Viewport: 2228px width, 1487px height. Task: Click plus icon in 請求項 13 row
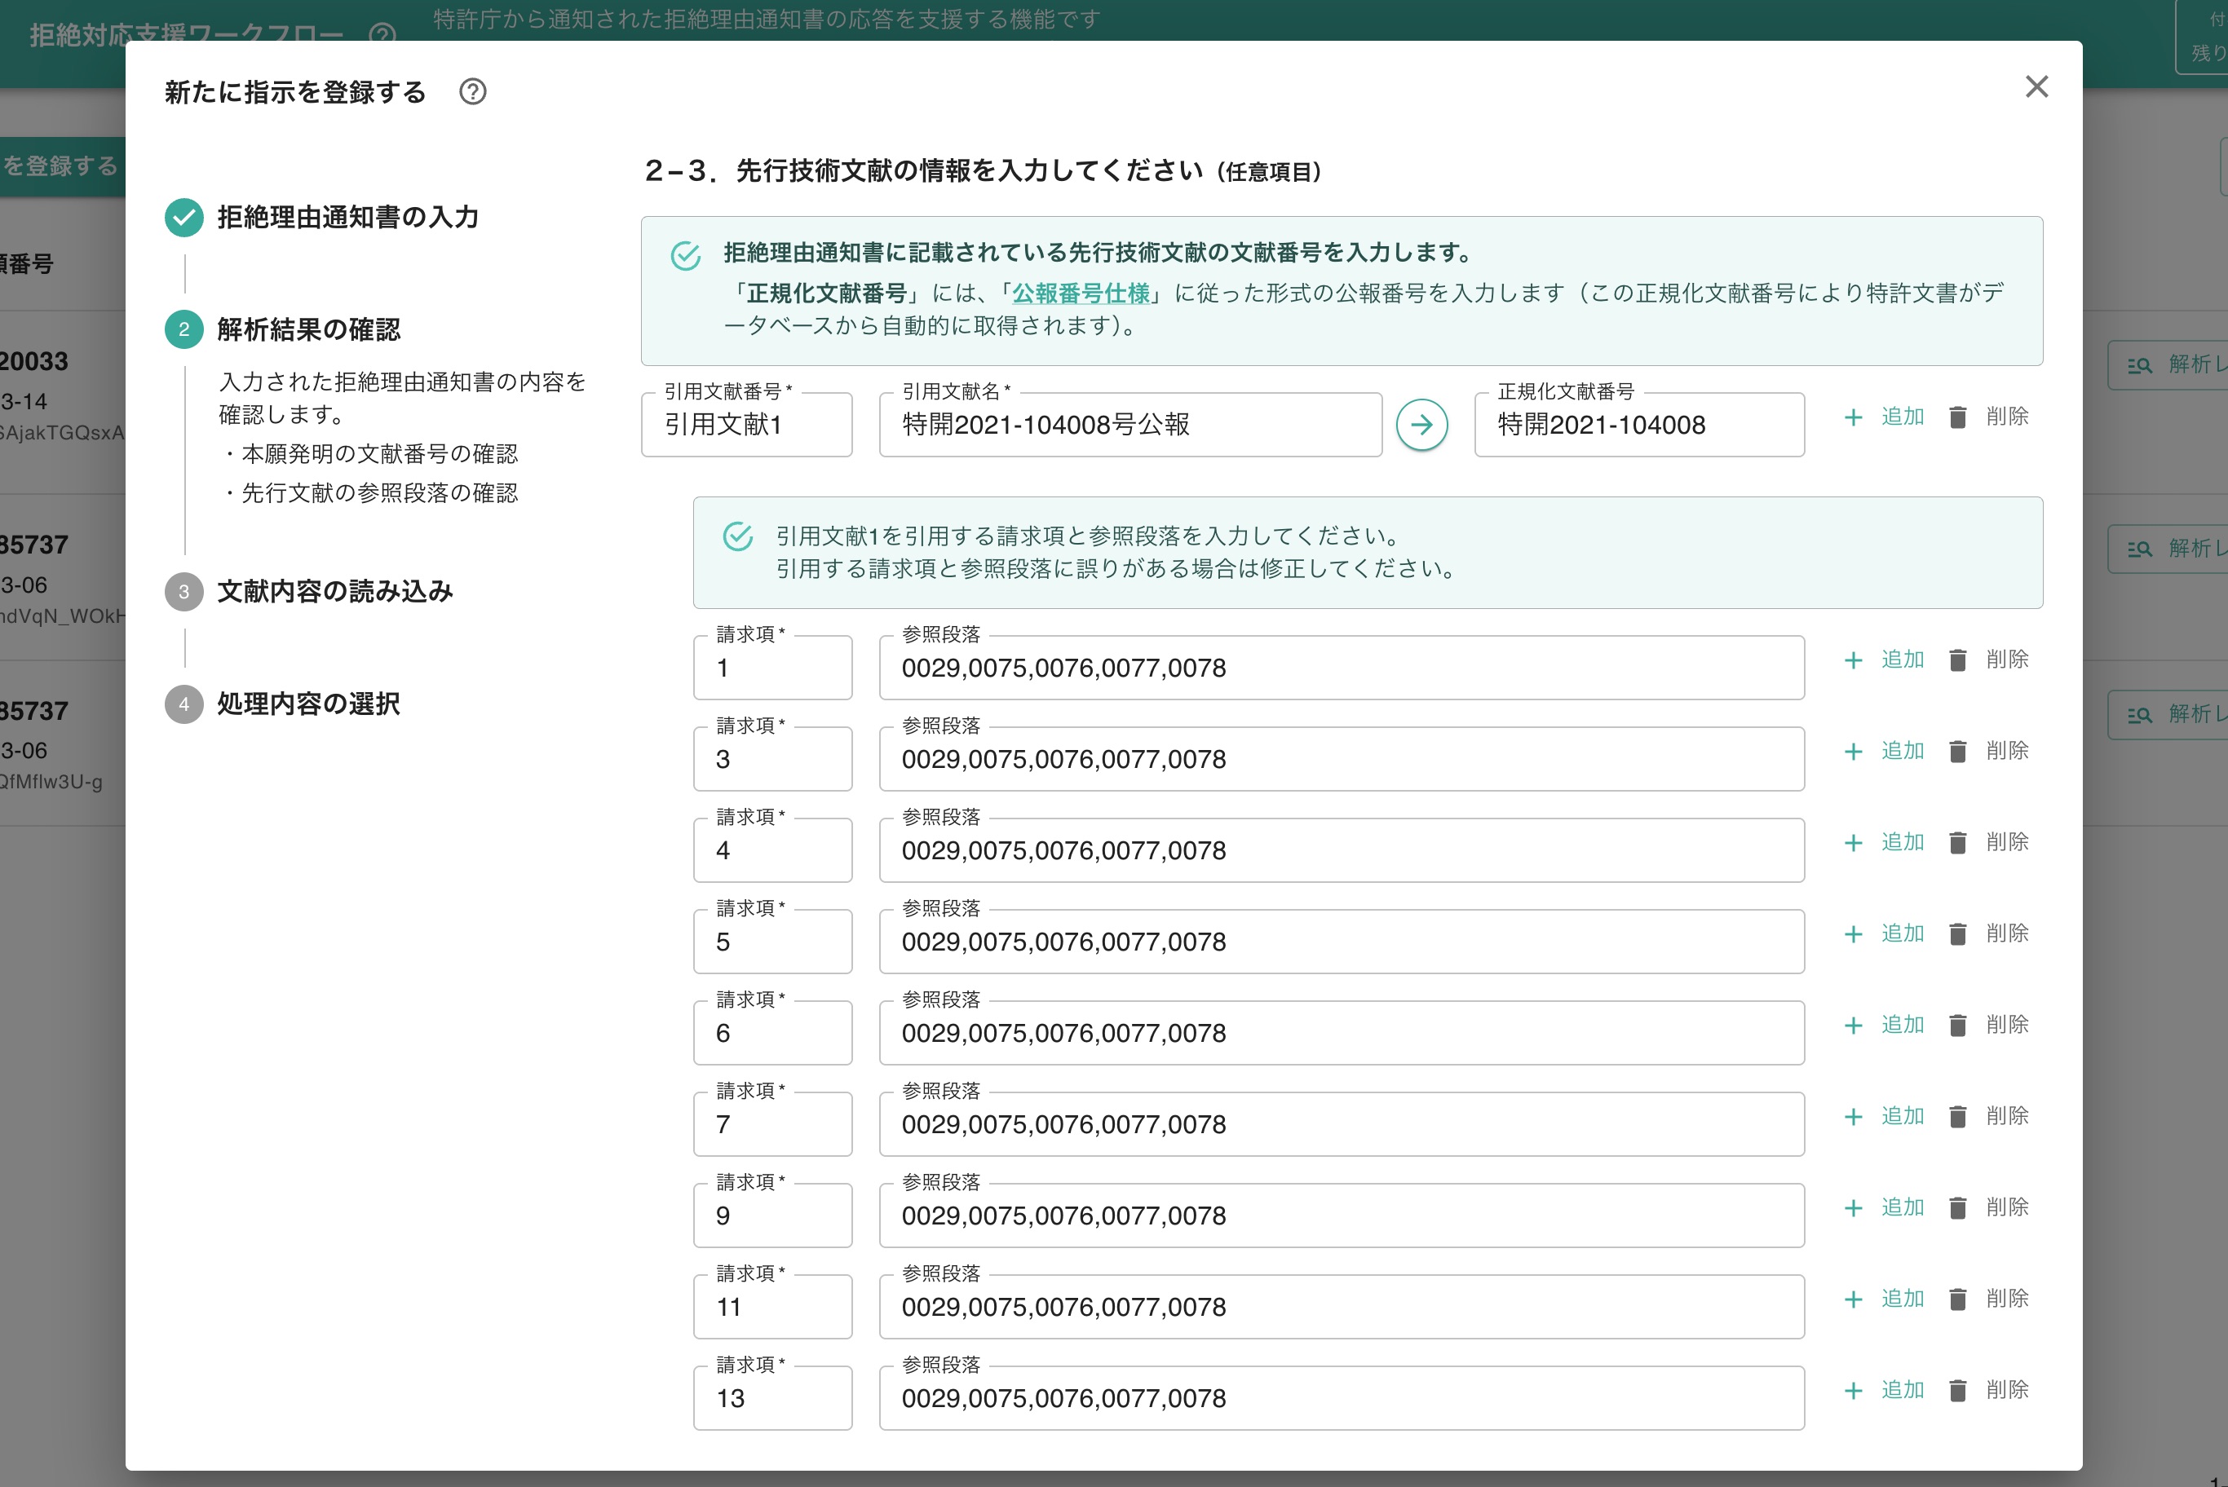[1854, 1390]
